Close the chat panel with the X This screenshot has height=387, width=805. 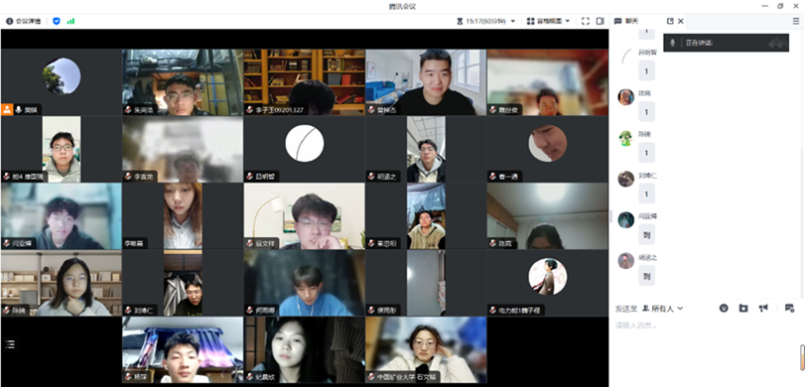[681, 21]
